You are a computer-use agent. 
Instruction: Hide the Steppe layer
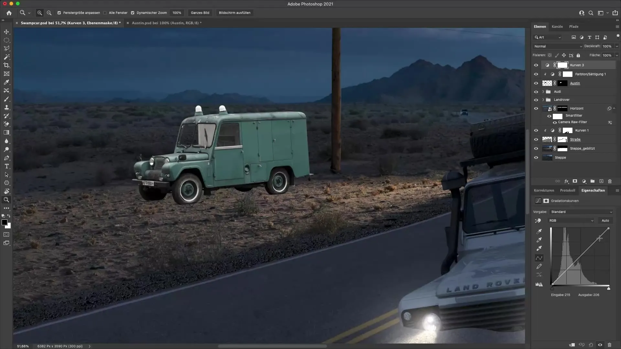pyautogui.click(x=536, y=158)
